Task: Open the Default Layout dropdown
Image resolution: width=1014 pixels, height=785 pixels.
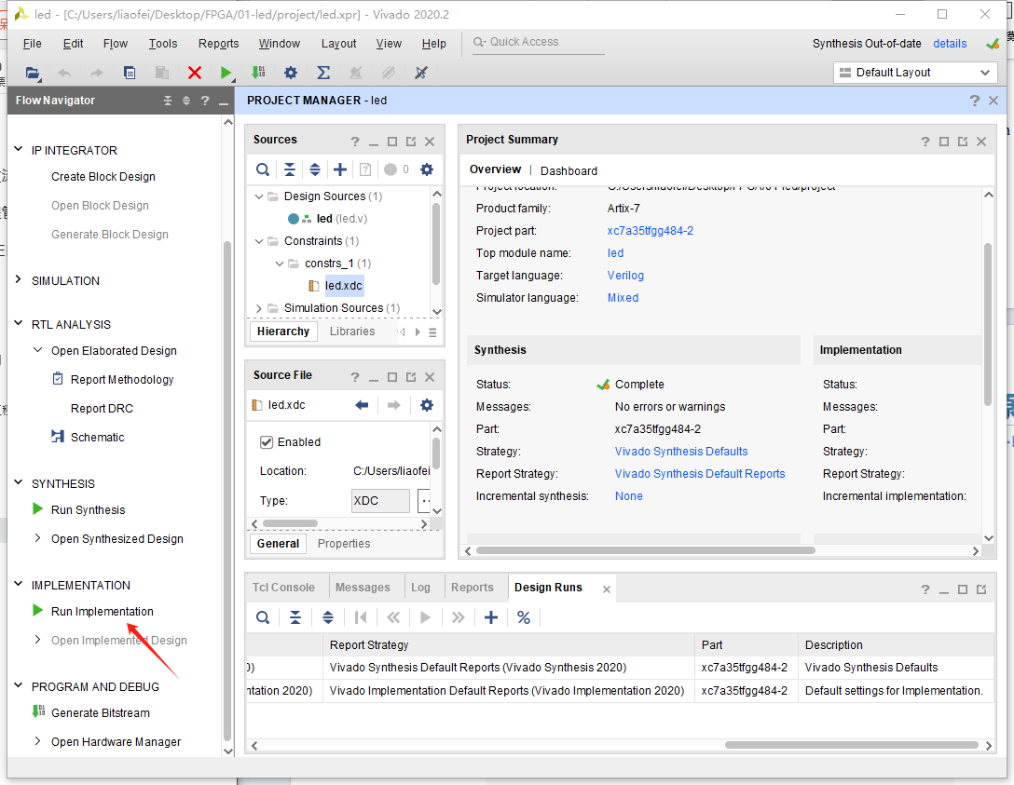Action: pos(914,73)
